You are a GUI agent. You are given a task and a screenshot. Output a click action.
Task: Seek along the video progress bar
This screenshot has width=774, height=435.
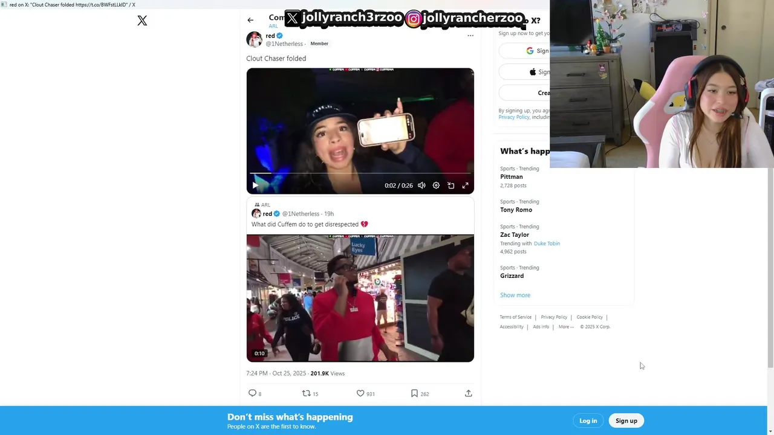(360, 174)
